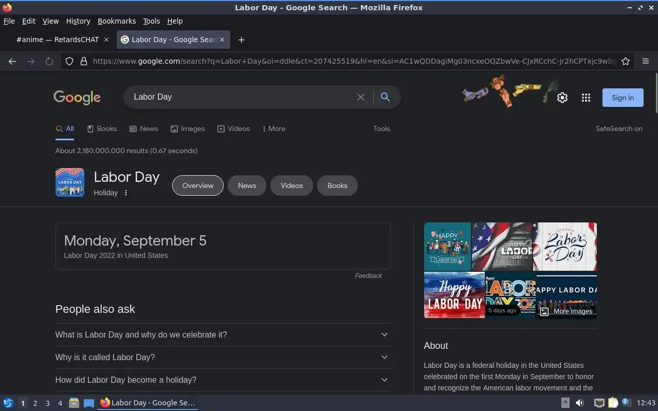Adjust volume via speaker tray icon

pyautogui.click(x=580, y=403)
